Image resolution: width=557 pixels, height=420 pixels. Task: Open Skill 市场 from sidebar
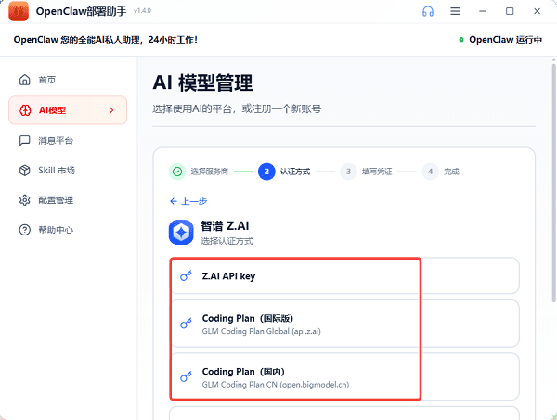(x=68, y=171)
